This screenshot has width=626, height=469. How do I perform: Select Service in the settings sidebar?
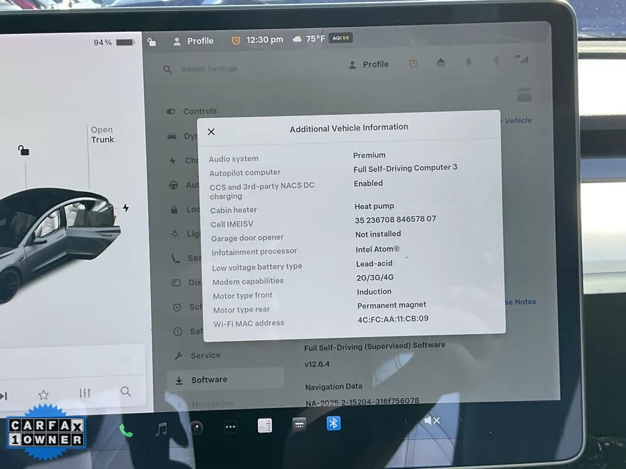(x=205, y=355)
